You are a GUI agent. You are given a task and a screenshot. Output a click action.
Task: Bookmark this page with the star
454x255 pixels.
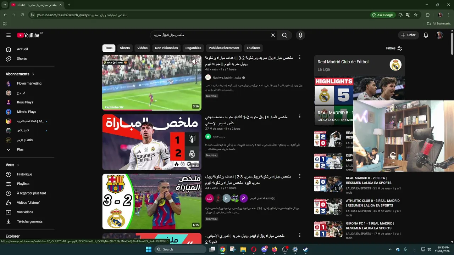point(416,15)
